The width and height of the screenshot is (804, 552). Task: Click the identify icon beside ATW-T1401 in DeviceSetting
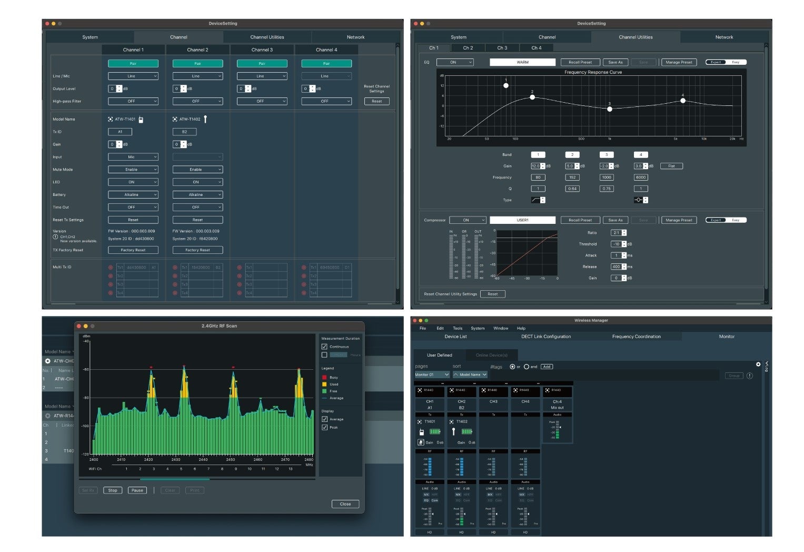(x=111, y=119)
